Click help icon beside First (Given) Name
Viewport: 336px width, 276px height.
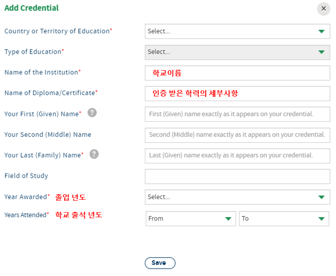click(x=92, y=113)
